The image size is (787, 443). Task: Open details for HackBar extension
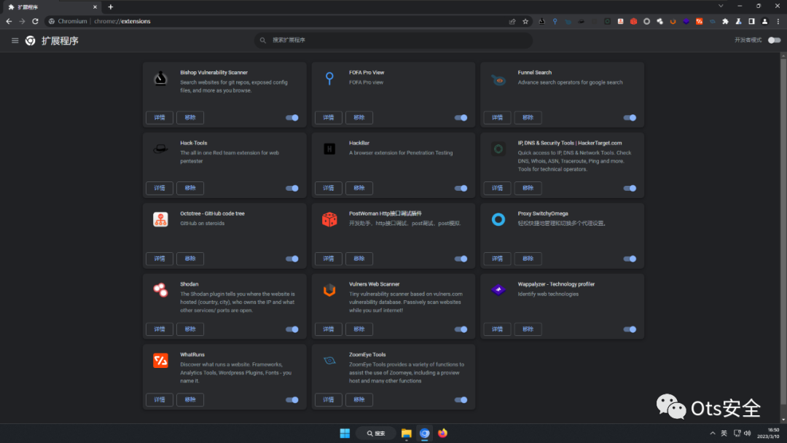[328, 188]
